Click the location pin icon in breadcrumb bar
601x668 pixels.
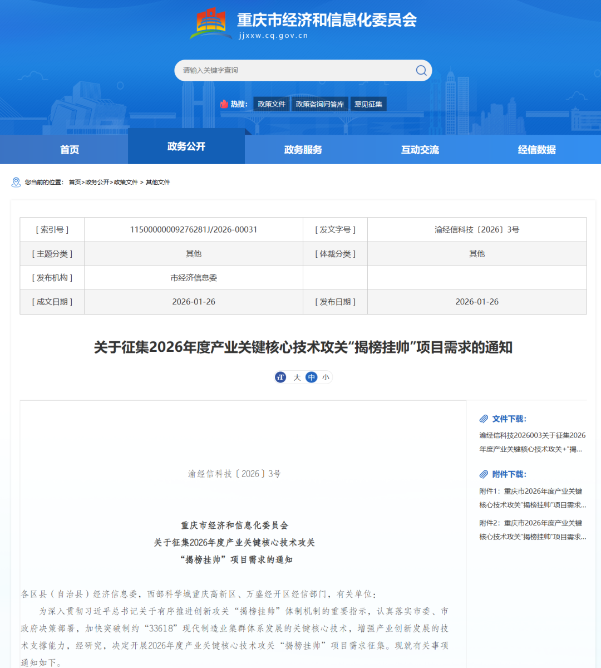point(15,182)
